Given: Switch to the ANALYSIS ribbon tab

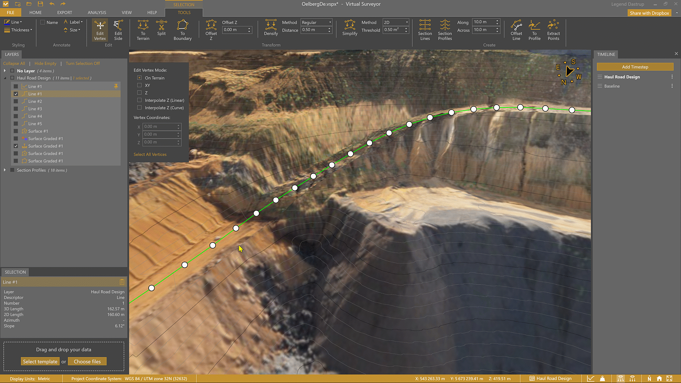Looking at the screenshot, I should [97, 12].
